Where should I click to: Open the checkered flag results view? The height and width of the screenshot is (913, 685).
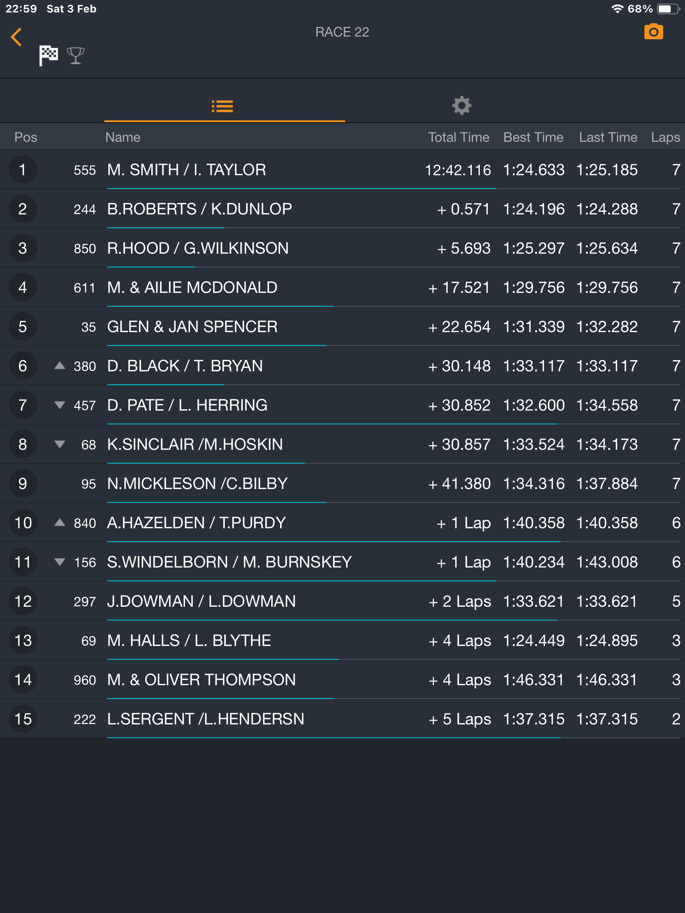[49, 56]
